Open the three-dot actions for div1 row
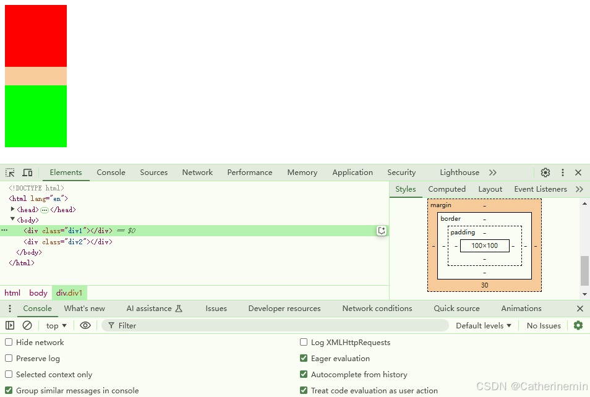 pos(4,230)
